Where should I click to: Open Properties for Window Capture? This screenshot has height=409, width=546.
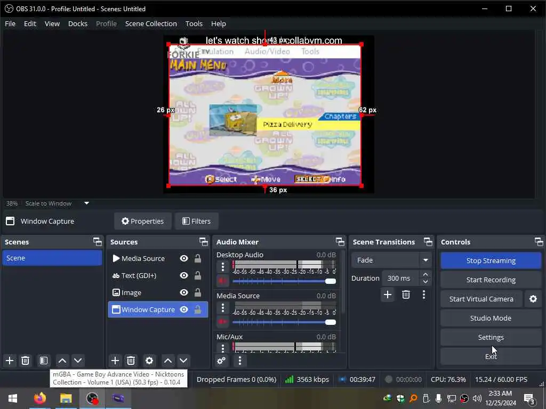pyautogui.click(x=143, y=221)
